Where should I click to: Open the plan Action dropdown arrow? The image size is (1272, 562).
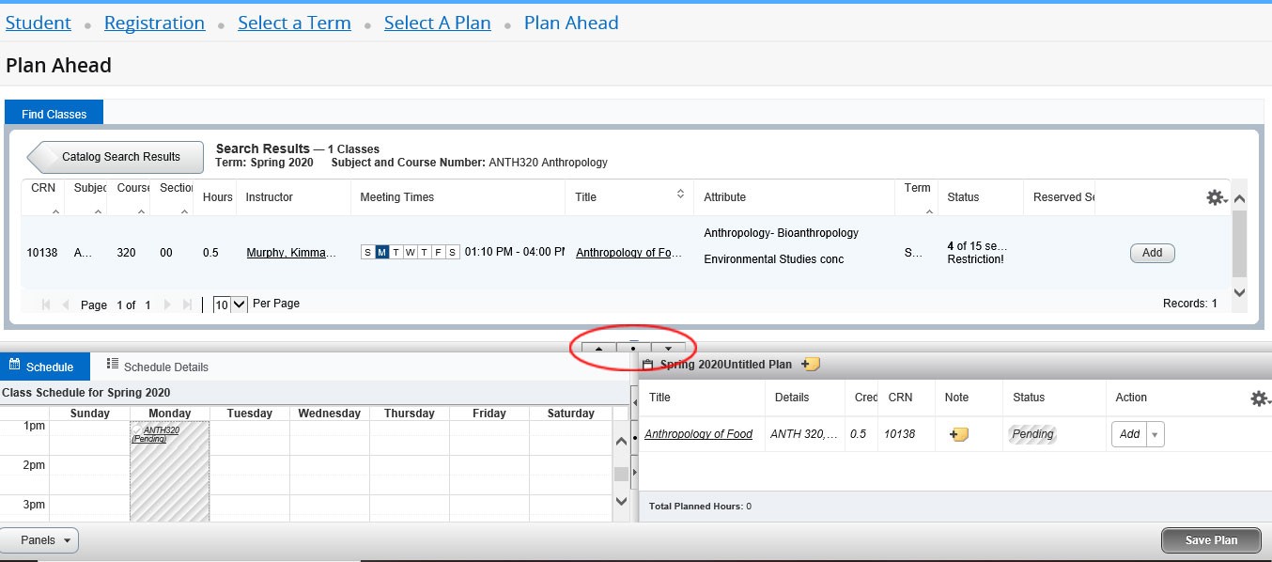click(1156, 434)
